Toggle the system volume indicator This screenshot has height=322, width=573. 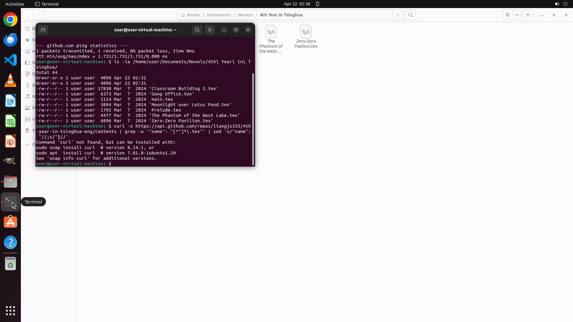coord(557,4)
